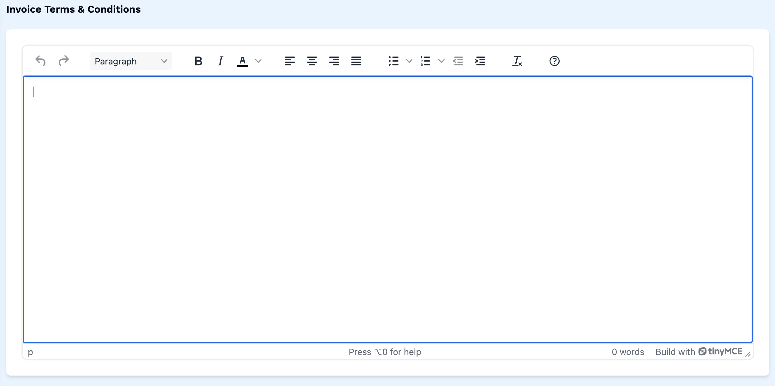The width and height of the screenshot is (775, 386).
Task: Click the 'Press ⌥0 for help' text
Action: (x=385, y=352)
